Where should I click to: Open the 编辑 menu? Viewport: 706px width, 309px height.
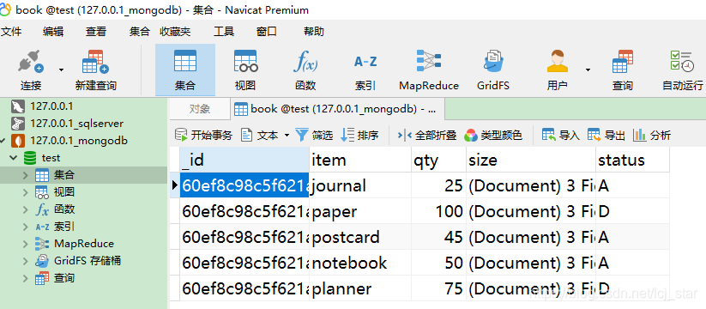53,32
